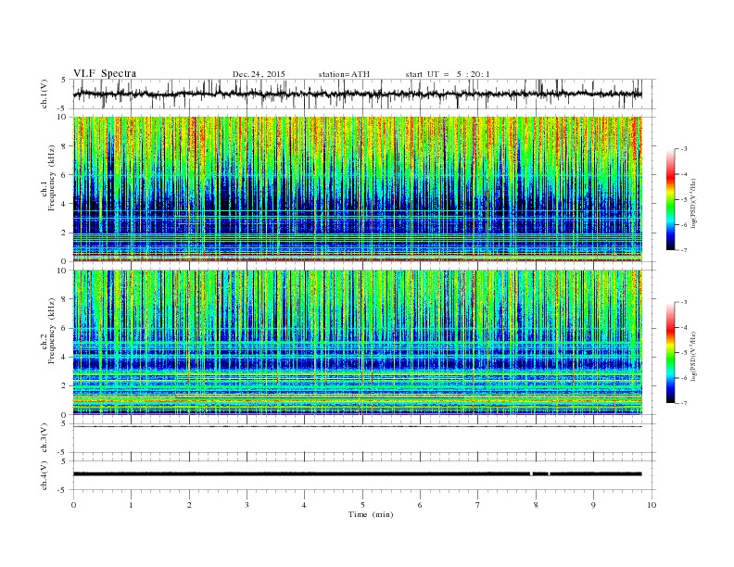Click the "6" minute tick label on time axis
This screenshot has height=567, width=734.
click(x=420, y=505)
